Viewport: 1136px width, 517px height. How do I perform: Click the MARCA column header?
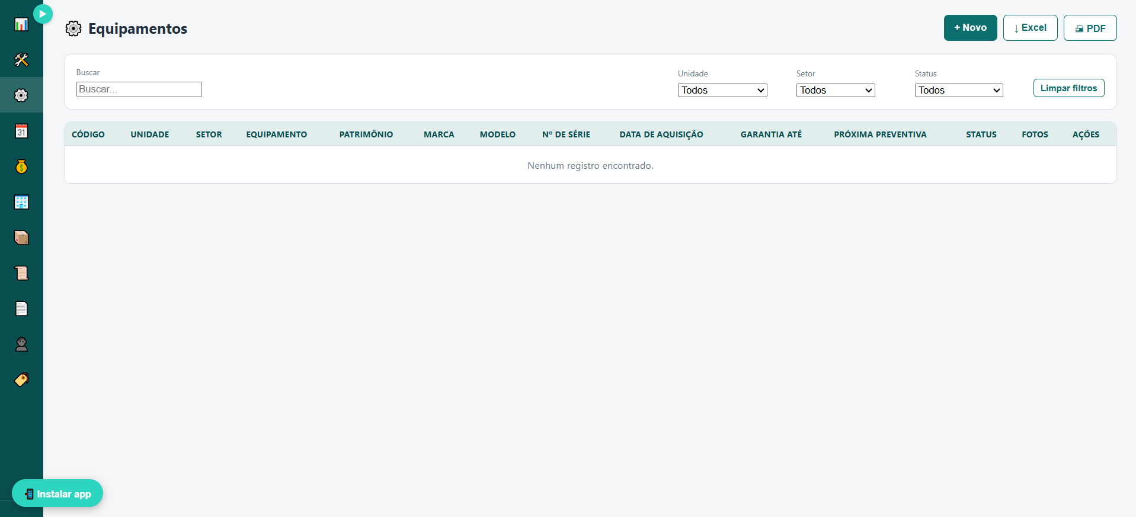click(x=439, y=134)
